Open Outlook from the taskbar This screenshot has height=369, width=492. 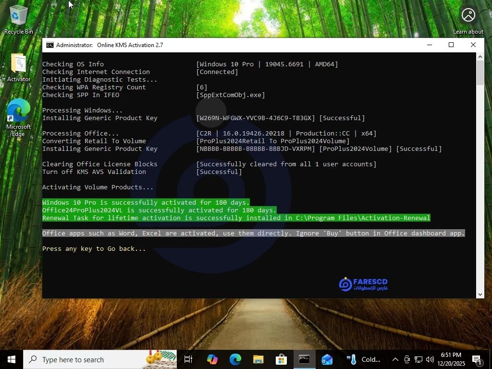(327, 359)
